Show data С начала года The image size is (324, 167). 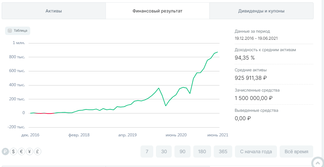[x=256, y=152]
